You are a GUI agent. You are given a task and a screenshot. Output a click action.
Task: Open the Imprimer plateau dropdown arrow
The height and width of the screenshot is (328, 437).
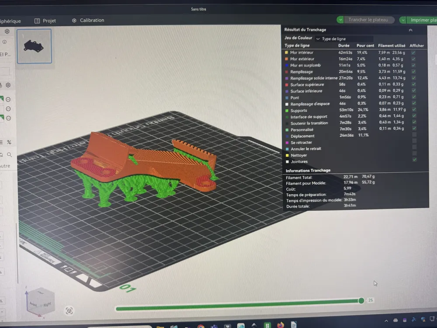point(403,20)
